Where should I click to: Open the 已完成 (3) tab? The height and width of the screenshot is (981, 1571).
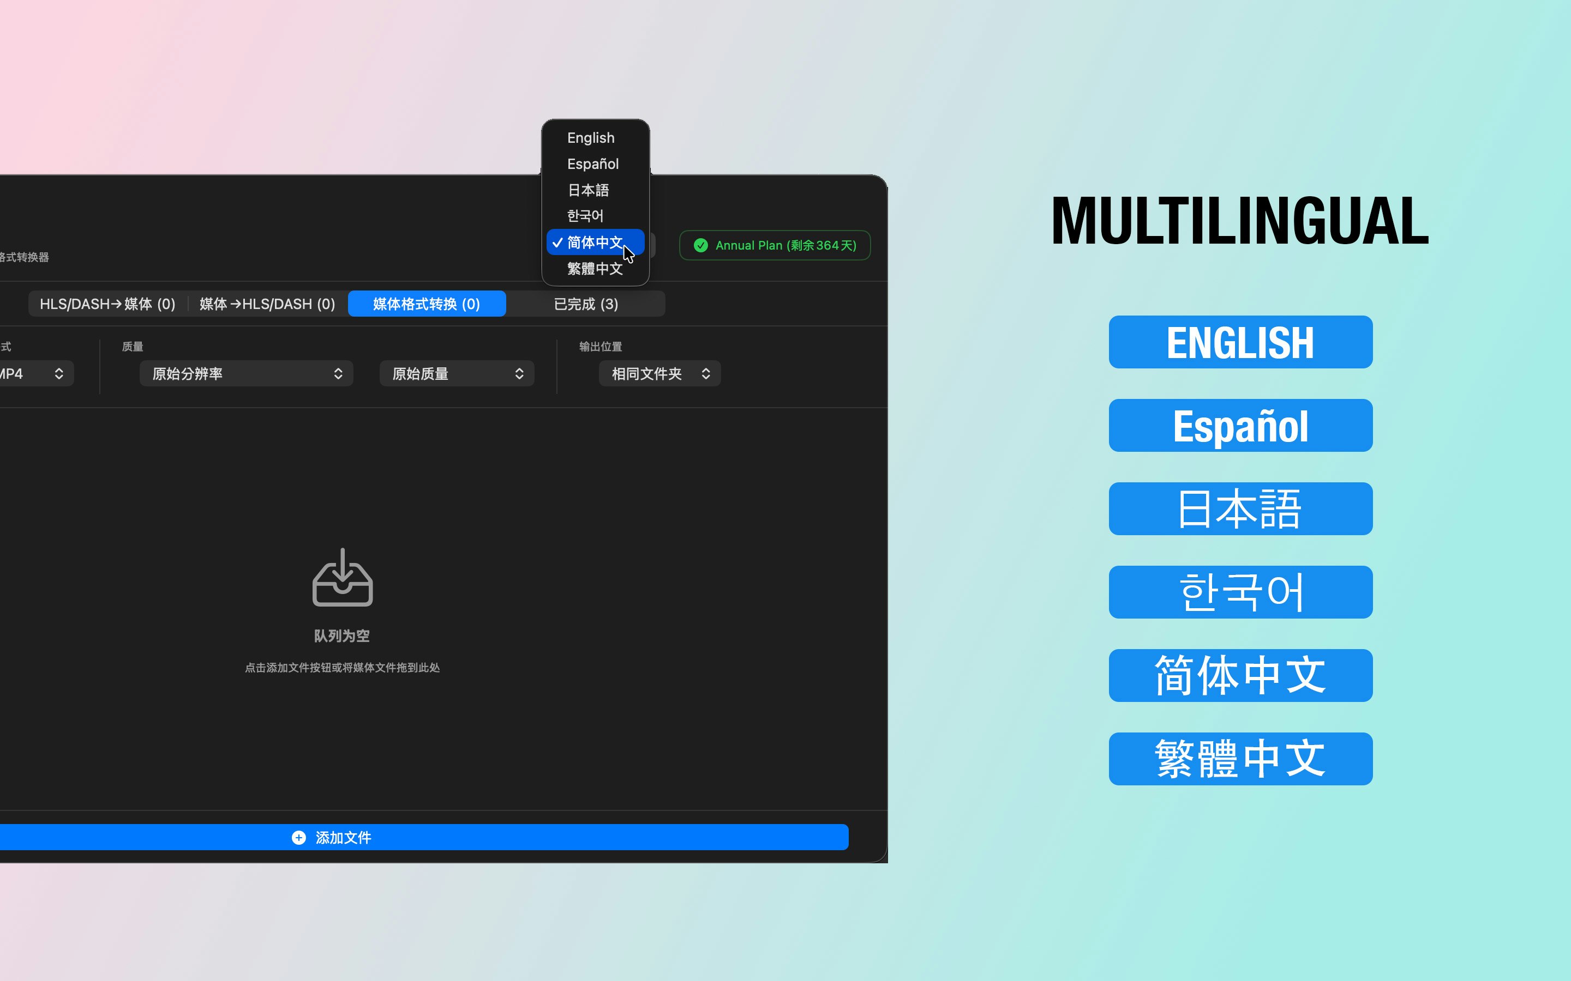pyautogui.click(x=585, y=304)
